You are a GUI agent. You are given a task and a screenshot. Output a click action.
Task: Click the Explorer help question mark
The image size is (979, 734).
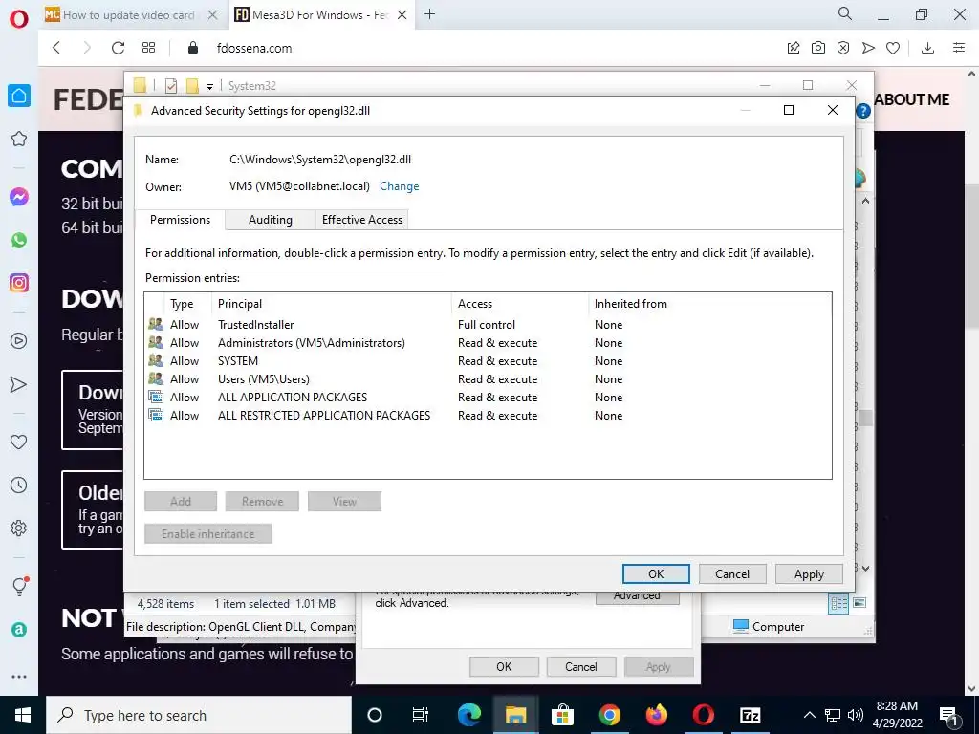coord(863,111)
